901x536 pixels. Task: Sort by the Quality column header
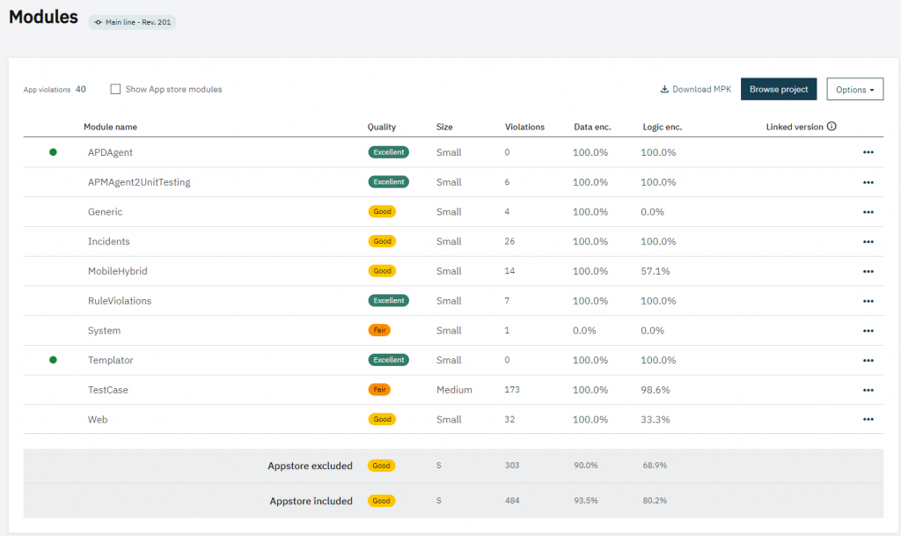pos(381,127)
